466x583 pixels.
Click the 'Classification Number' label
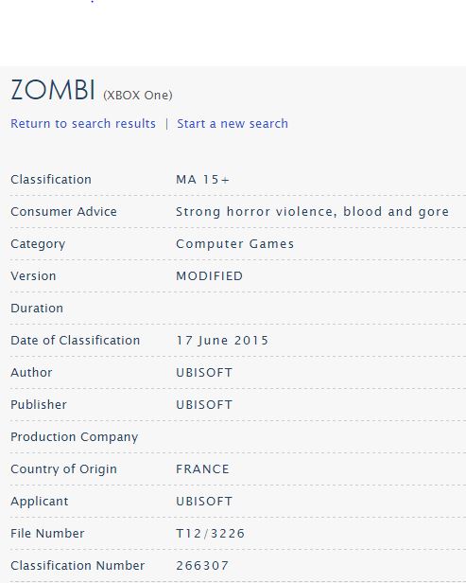click(78, 566)
